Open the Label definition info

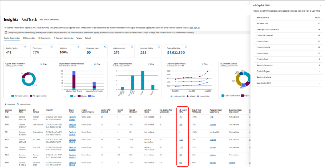point(24,104)
